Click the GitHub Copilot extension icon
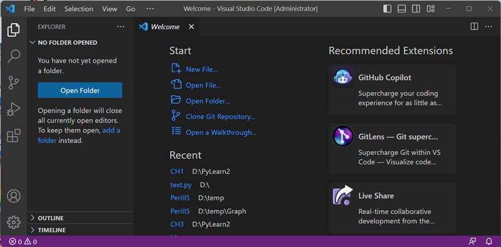The width and height of the screenshot is (501, 247). pos(343,77)
